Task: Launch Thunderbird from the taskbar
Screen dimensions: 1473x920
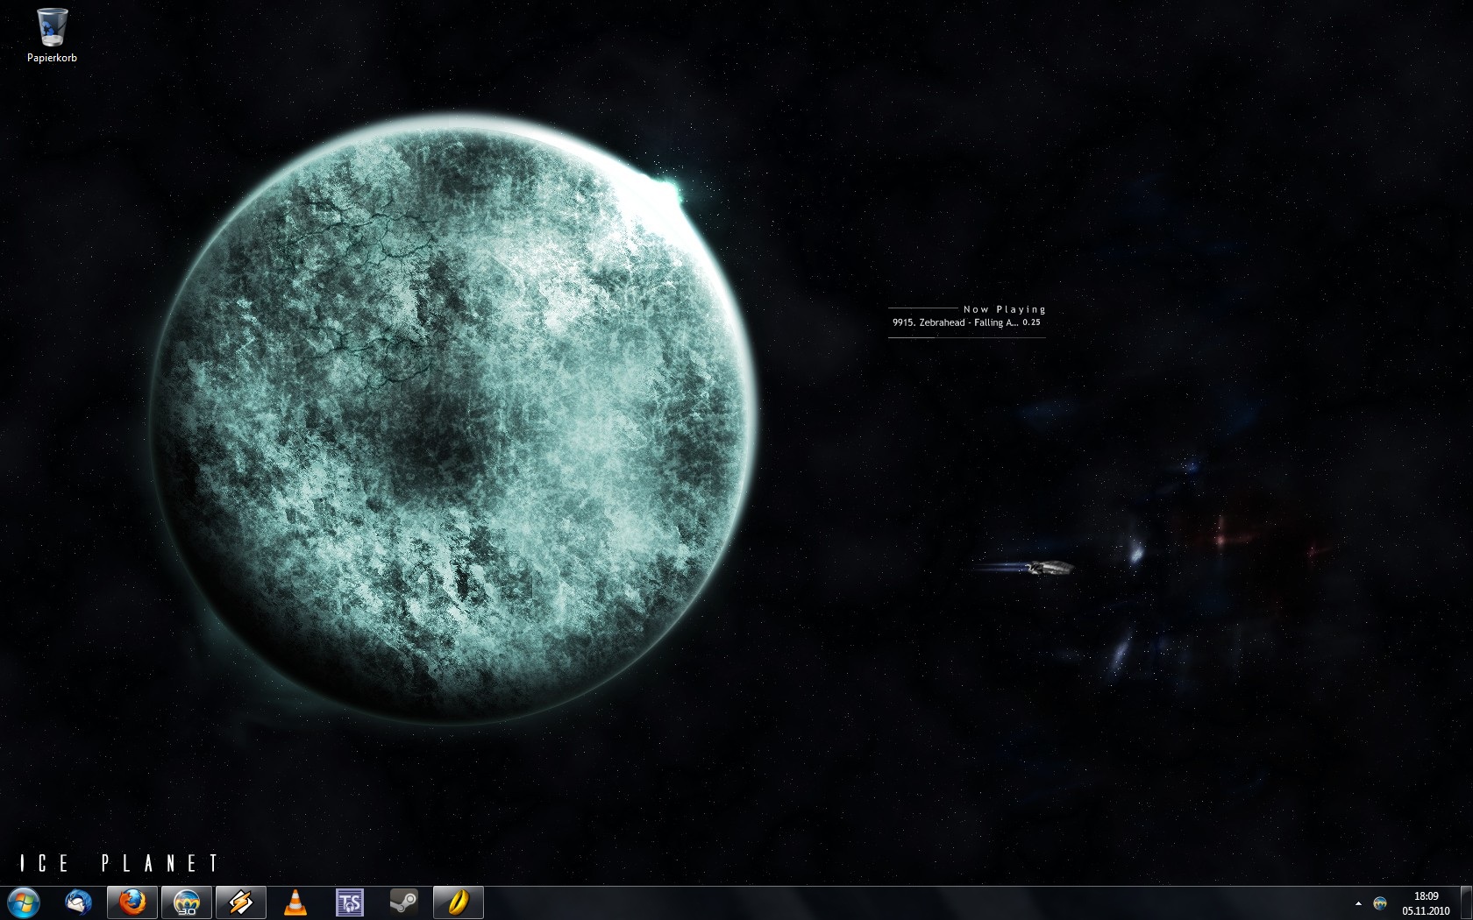Action: (78, 902)
